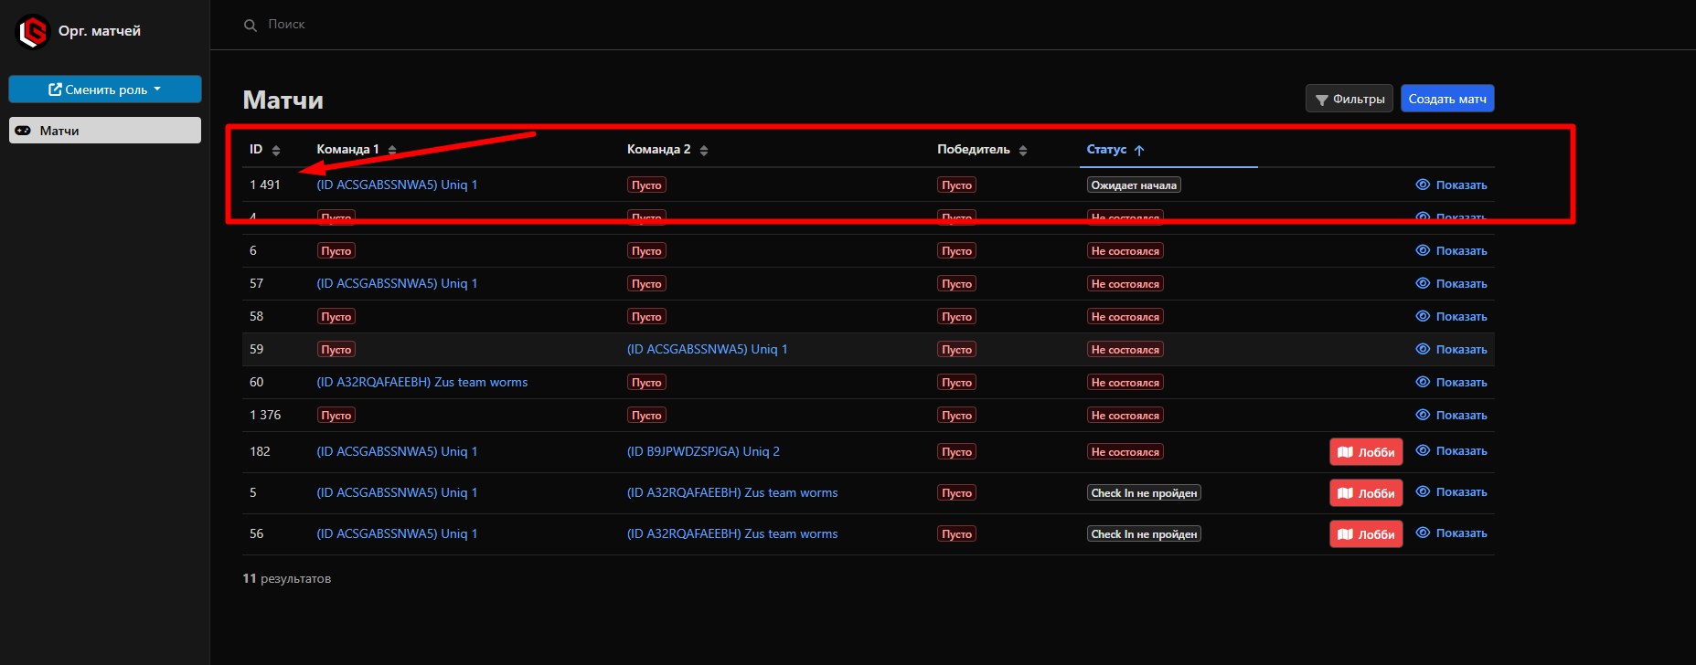This screenshot has width=1696, height=665.
Task: Click the eye icon for match 57
Action: (1423, 283)
